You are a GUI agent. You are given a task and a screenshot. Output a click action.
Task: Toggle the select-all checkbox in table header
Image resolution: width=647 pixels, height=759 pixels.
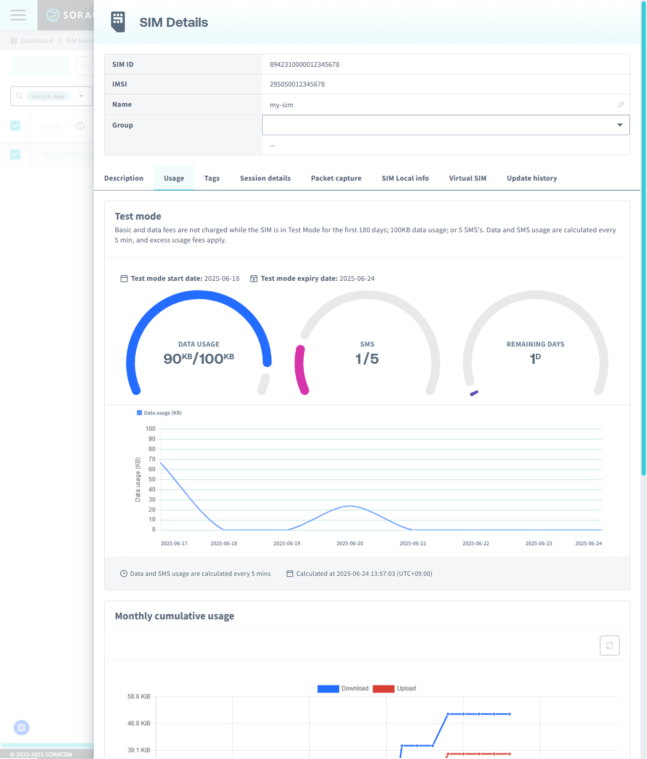15,126
